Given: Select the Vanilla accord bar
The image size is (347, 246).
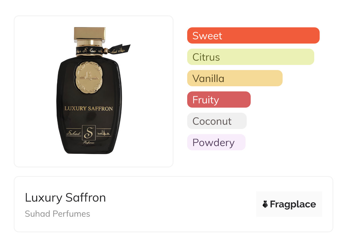Looking at the screenshot, I should coord(234,78).
